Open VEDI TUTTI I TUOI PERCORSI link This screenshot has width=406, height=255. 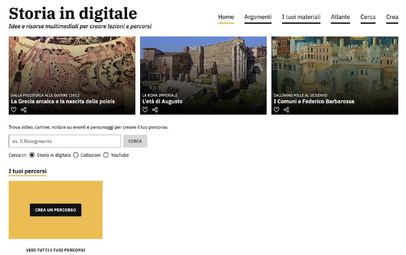pos(55,250)
